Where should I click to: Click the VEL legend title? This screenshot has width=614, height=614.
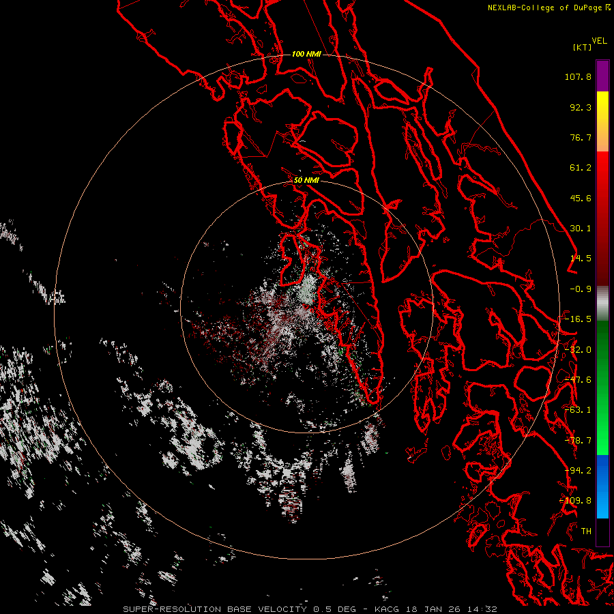click(x=600, y=41)
